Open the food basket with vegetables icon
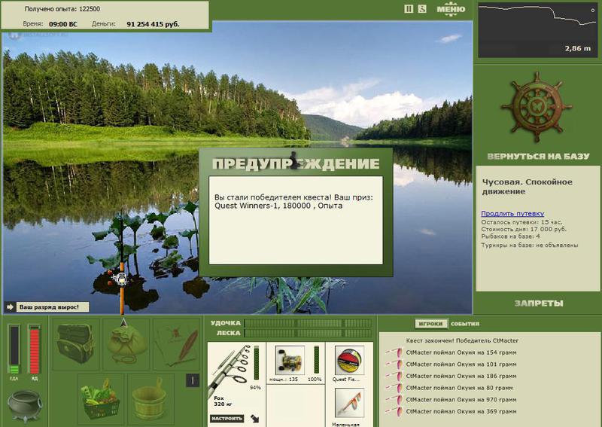Image resolution: width=602 pixels, height=427 pixels. click(x=101, y=398)
